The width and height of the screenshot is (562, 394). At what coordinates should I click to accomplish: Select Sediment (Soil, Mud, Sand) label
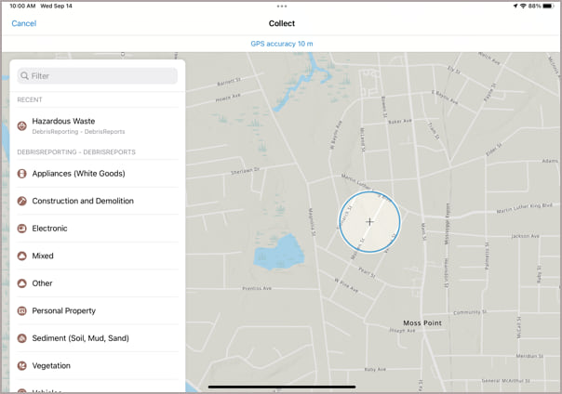80,338
